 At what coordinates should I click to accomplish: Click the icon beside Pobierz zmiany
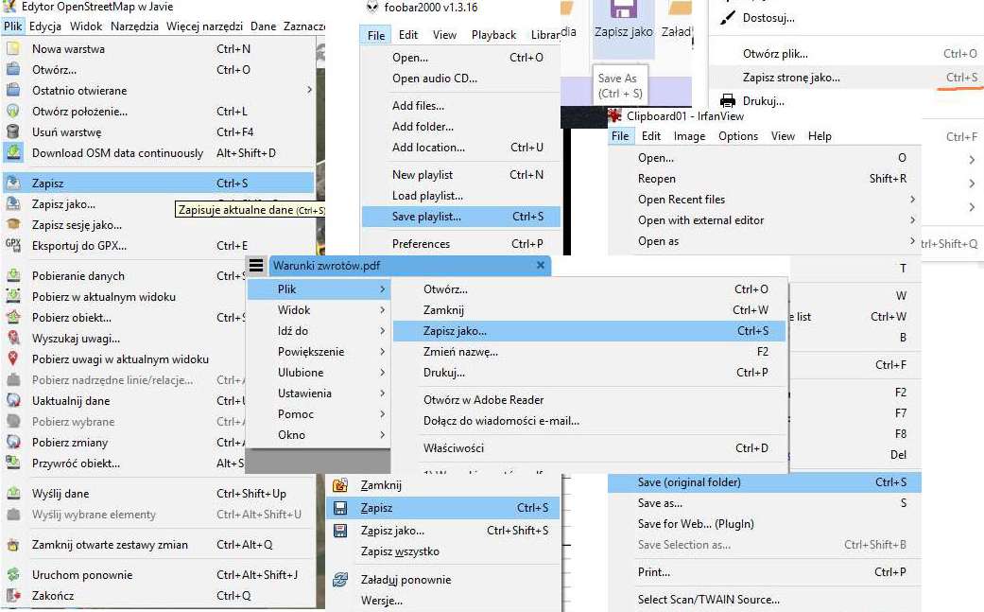tap(13, 442)
